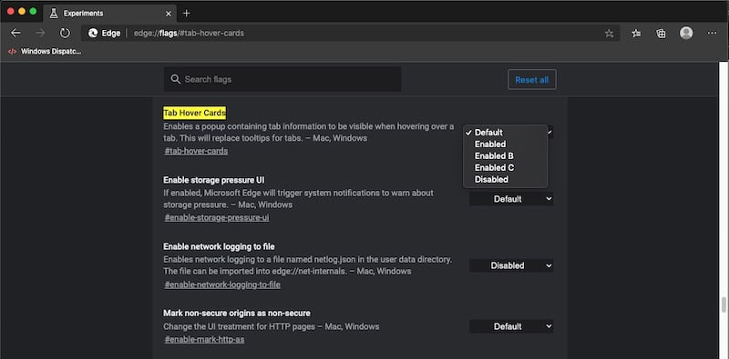
Task: Open the Favorites list icon
Action: [636, 33]
